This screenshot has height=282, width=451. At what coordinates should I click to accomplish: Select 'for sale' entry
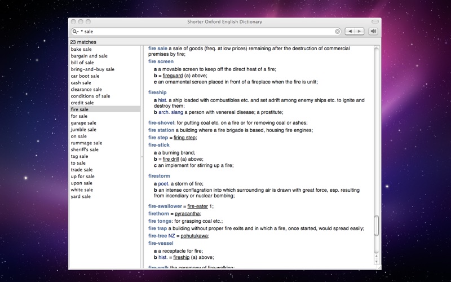[x=105, y=116]
